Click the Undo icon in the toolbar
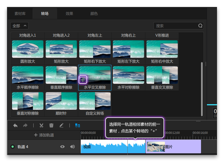 (x=15, y=125)
